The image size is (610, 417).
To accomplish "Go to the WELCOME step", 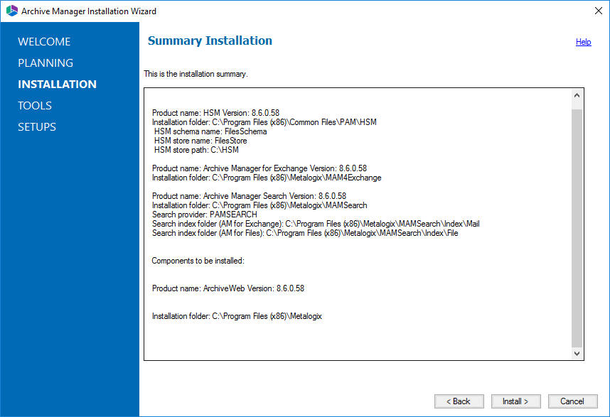I will pyautogui.click(x=44, y=42).
